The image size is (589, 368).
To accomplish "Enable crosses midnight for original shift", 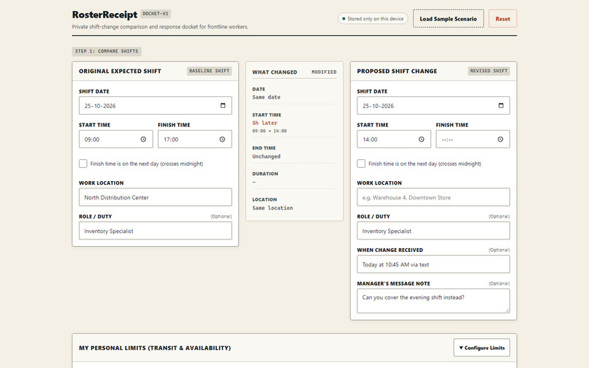I will [83, 164].
